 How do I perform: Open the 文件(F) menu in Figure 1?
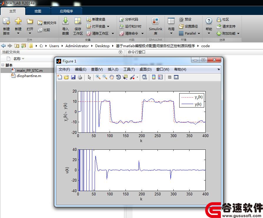click(64, 69)
